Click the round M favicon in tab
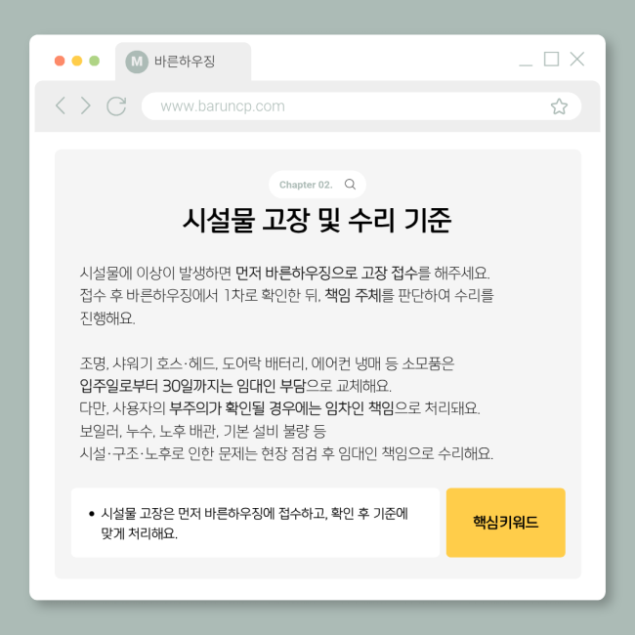The image size is (635, 635). [137, 62]
